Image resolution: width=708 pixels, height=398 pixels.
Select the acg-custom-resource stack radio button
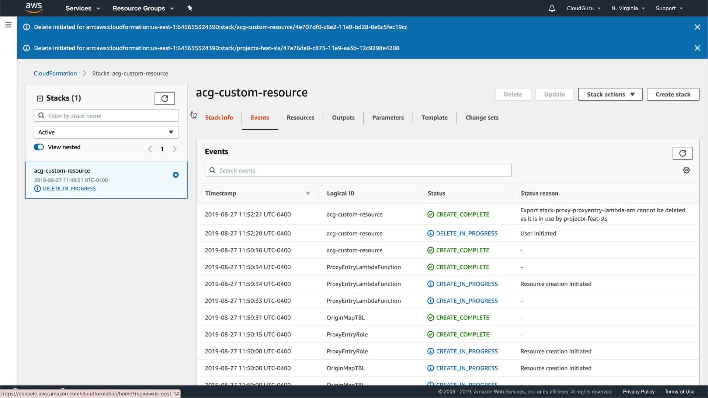pos(176,175)
